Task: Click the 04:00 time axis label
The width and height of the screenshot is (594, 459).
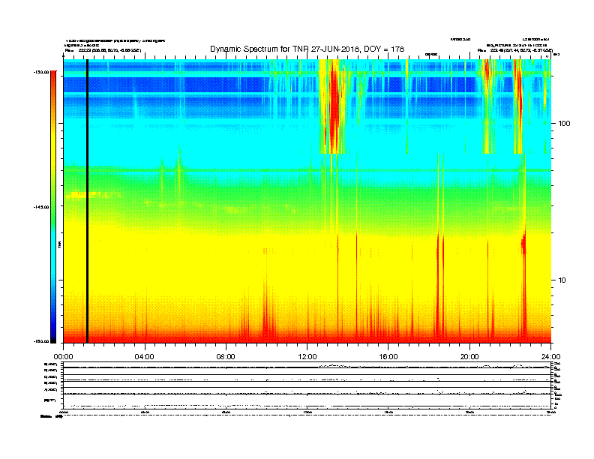Action: pyautogui.click(x=145, y=357)
